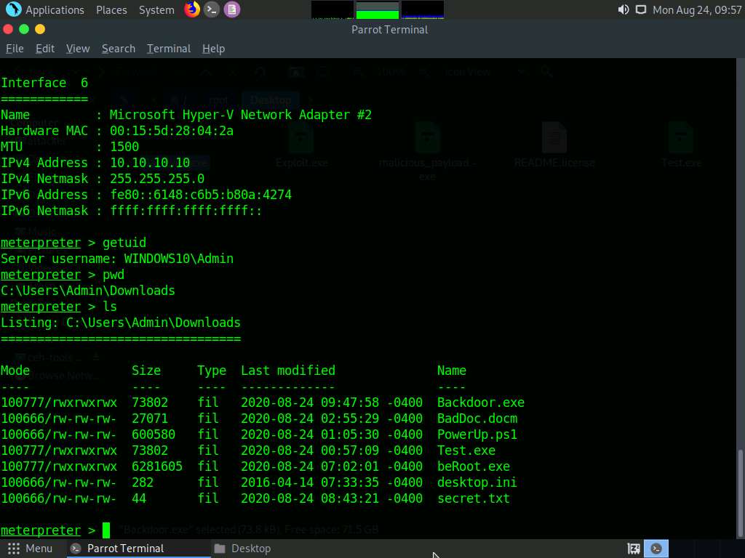This screenshot has width=745, height=558.
Task: Click the Backdoor.exe file name
Action: 480,403
